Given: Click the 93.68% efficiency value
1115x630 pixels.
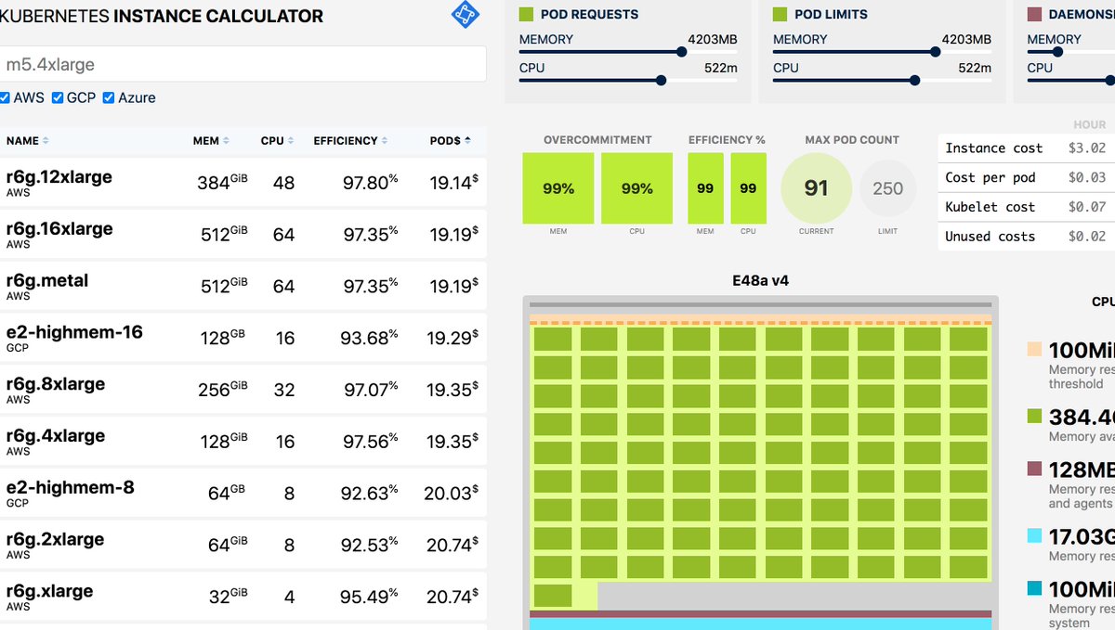Looking at the screenshot, I should point(369,338).
